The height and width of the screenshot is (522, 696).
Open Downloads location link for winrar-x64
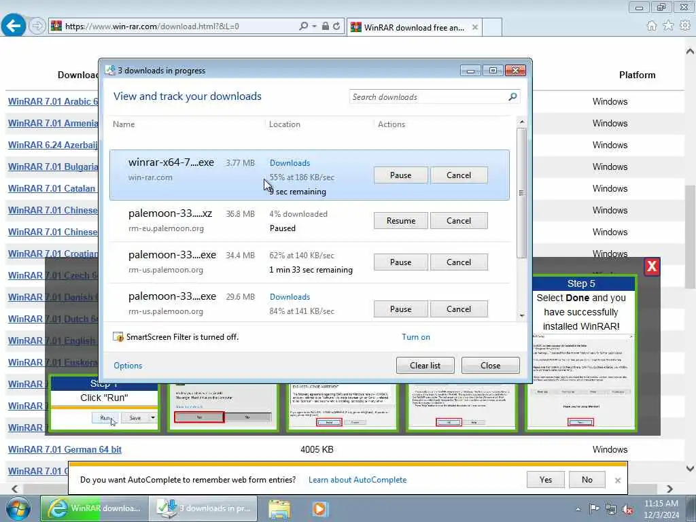290,163
